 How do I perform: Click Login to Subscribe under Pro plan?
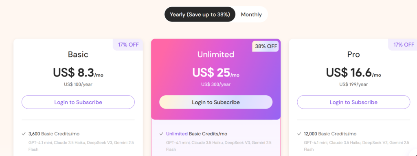pos(353,102)
